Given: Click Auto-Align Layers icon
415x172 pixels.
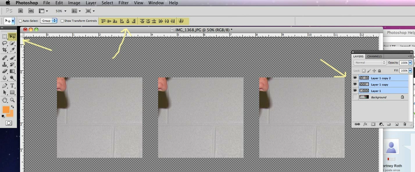Looking at the screenshot, I should tap(181, 21).
